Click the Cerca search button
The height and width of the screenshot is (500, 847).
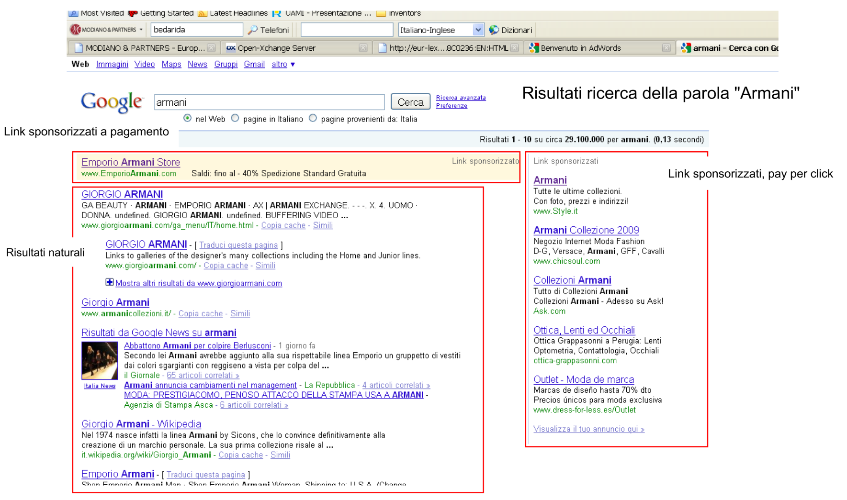point(410,102)
